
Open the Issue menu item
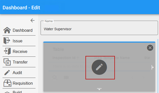click(17, 41)
